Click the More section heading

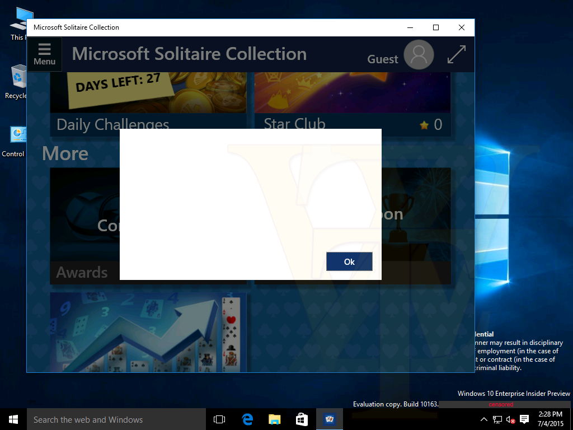pyautogui.click(x=65, y=153)
